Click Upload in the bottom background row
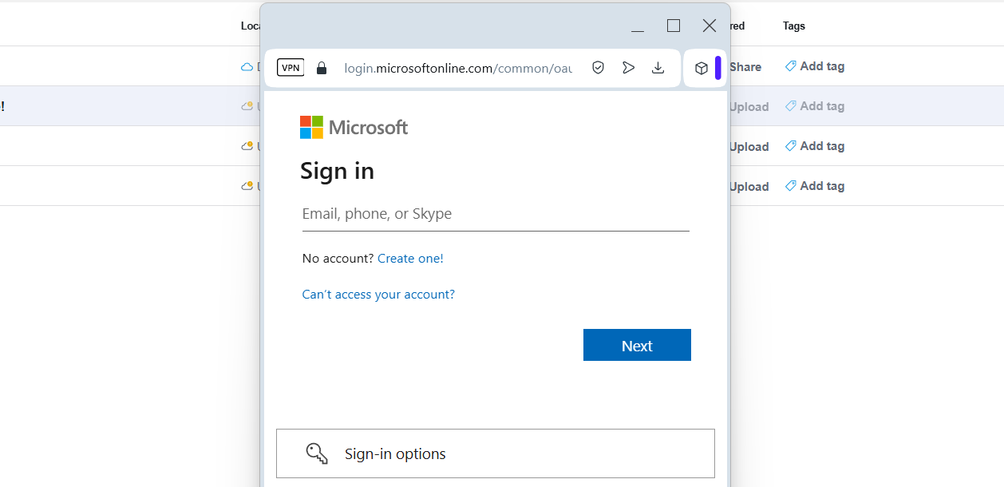The image size is (1004, 487). pos(749,187)
